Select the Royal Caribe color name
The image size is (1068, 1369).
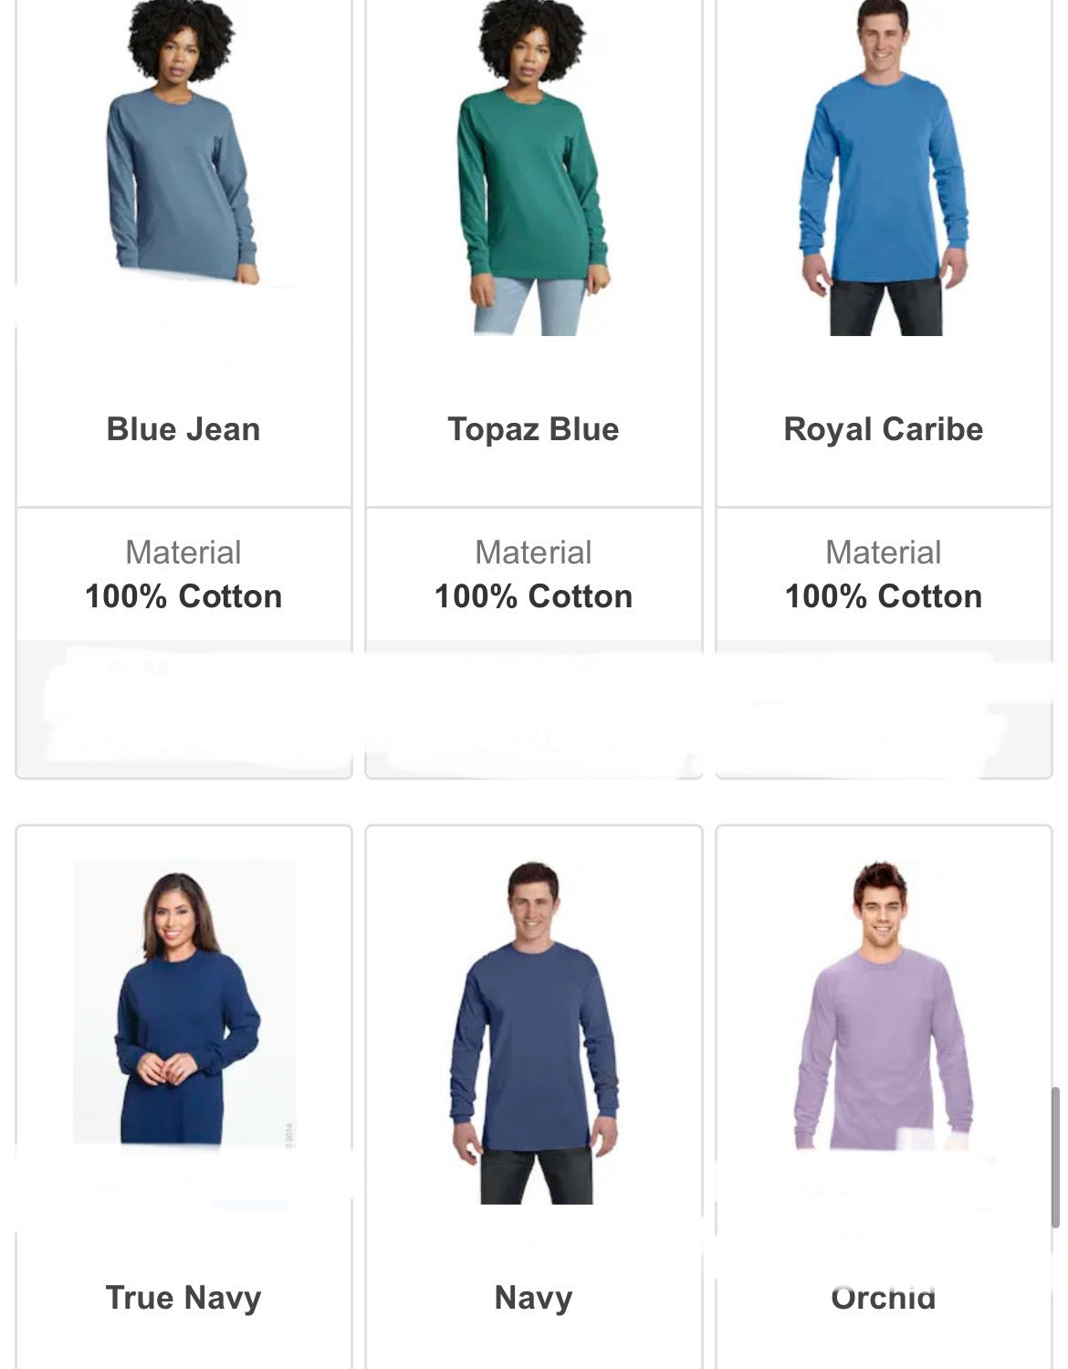884,429
